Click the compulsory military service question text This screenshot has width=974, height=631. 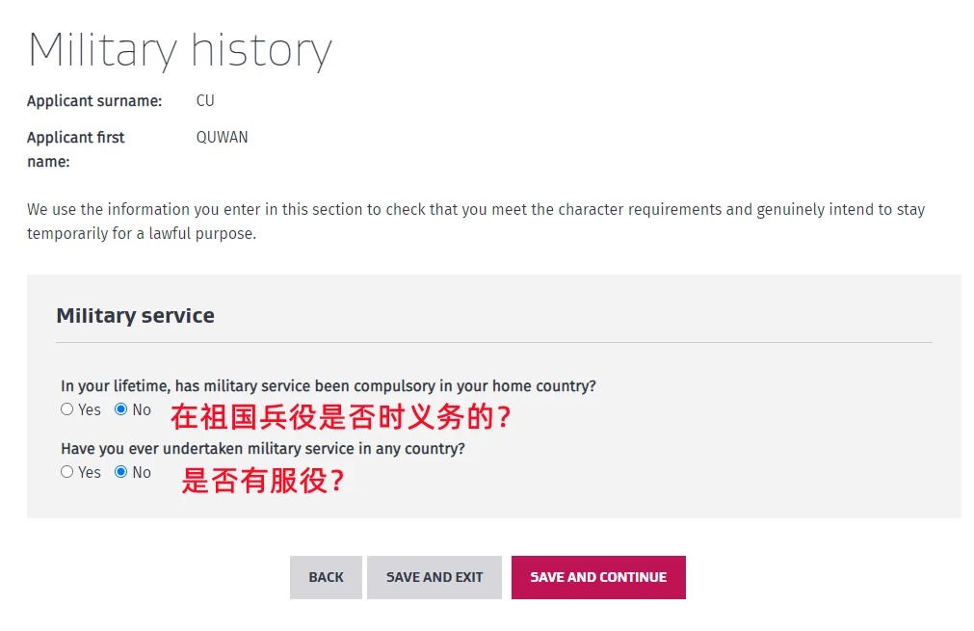click(328, 386)
